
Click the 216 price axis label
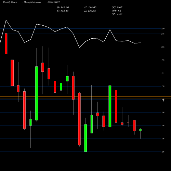click(x=163, y=34)
